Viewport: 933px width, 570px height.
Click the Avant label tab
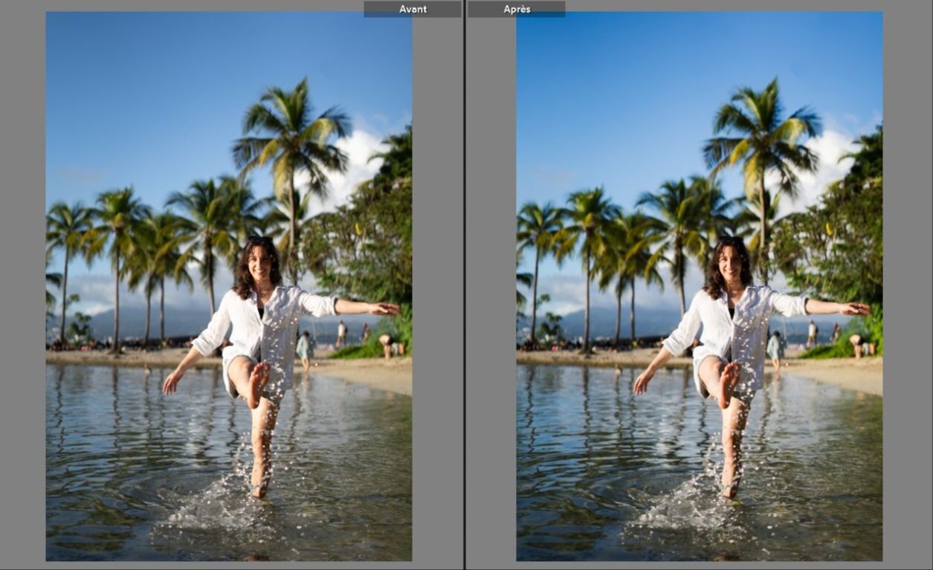pos(412,9)
